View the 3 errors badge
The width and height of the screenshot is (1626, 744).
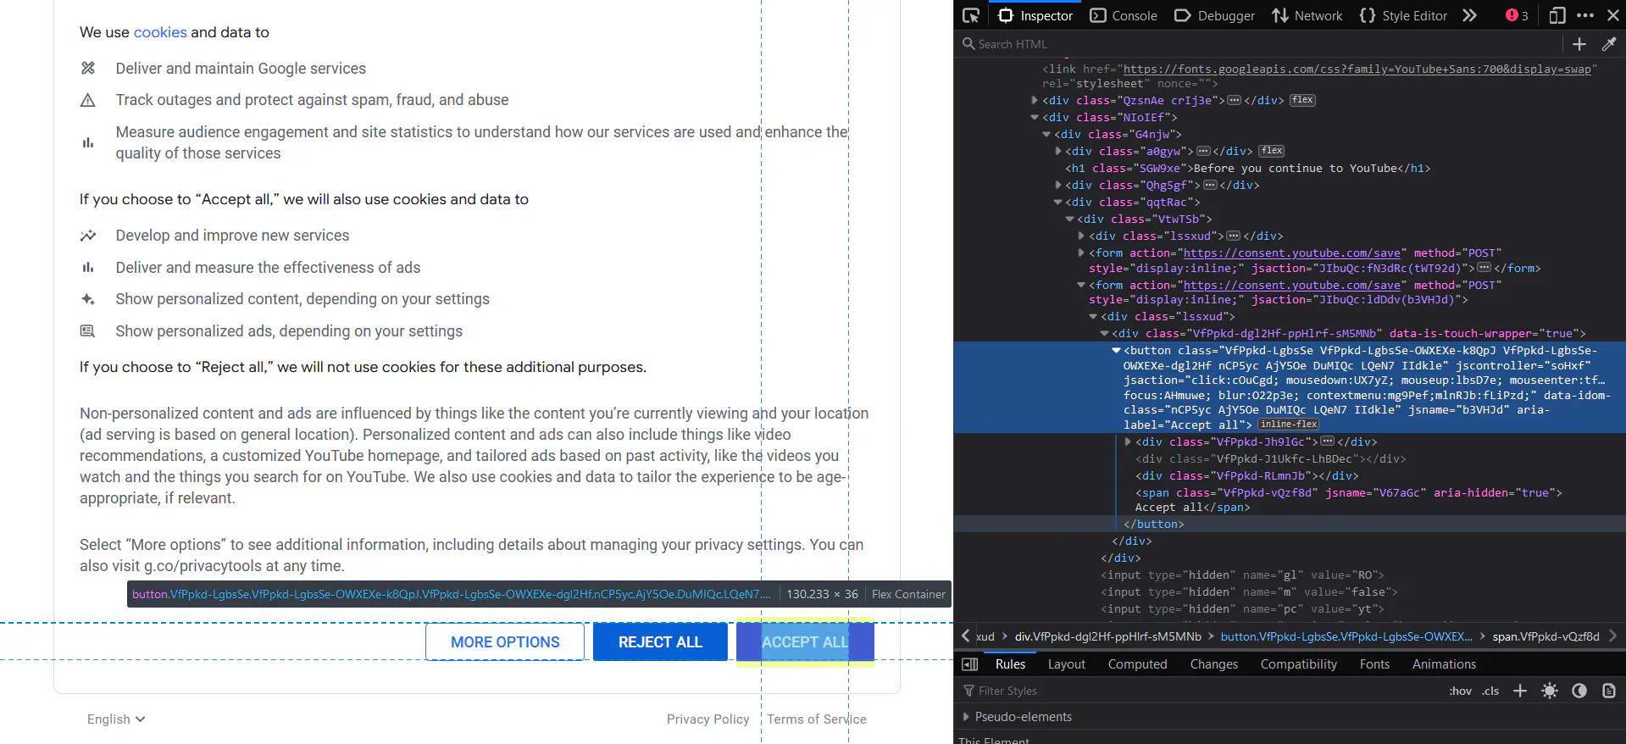click(x=1517, y=15)
